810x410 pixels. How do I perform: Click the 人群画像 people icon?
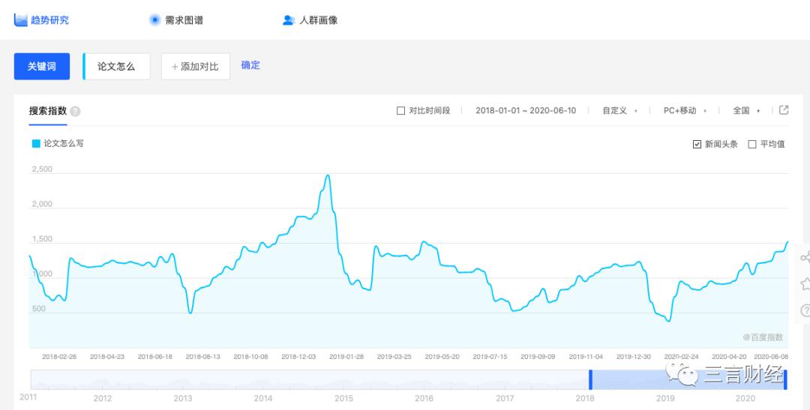point(289,20)
